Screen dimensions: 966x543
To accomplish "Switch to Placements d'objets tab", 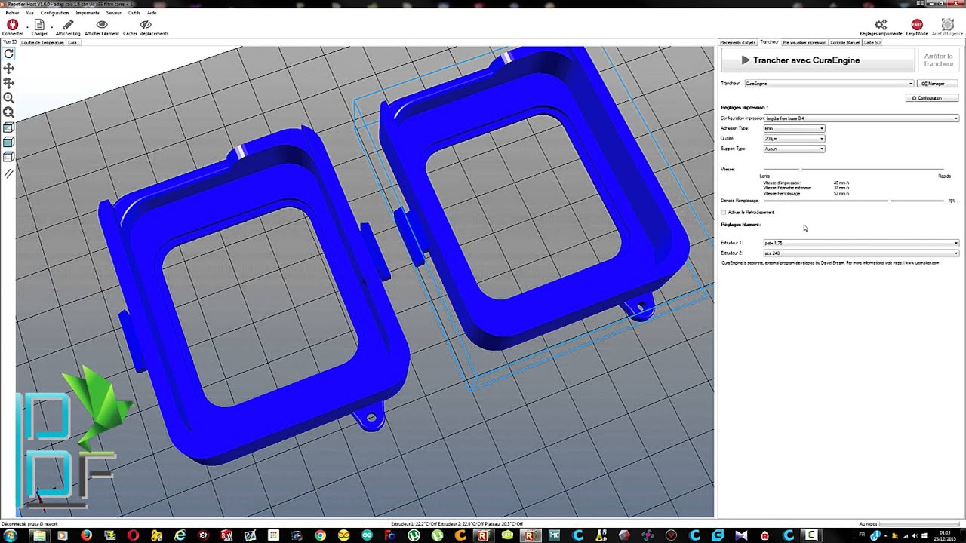I will [x=738, y=43].
